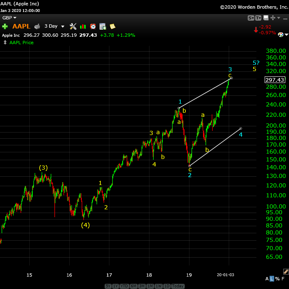Click the color palette icon
Image resolution: width=289 pixels, height=289 pixels.
point(281,34)
